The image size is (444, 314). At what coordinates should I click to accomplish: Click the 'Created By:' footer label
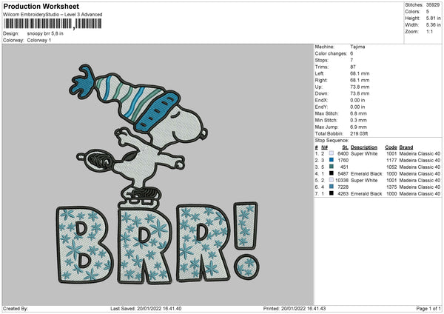(16, 309)
